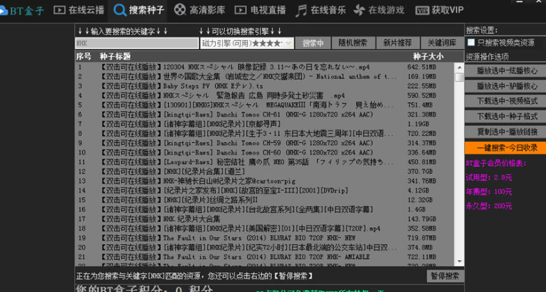Viewport: 546px width, 292px height.
Task: Select row 19 with size 719.87MB
Action: [x=265, y=238]
